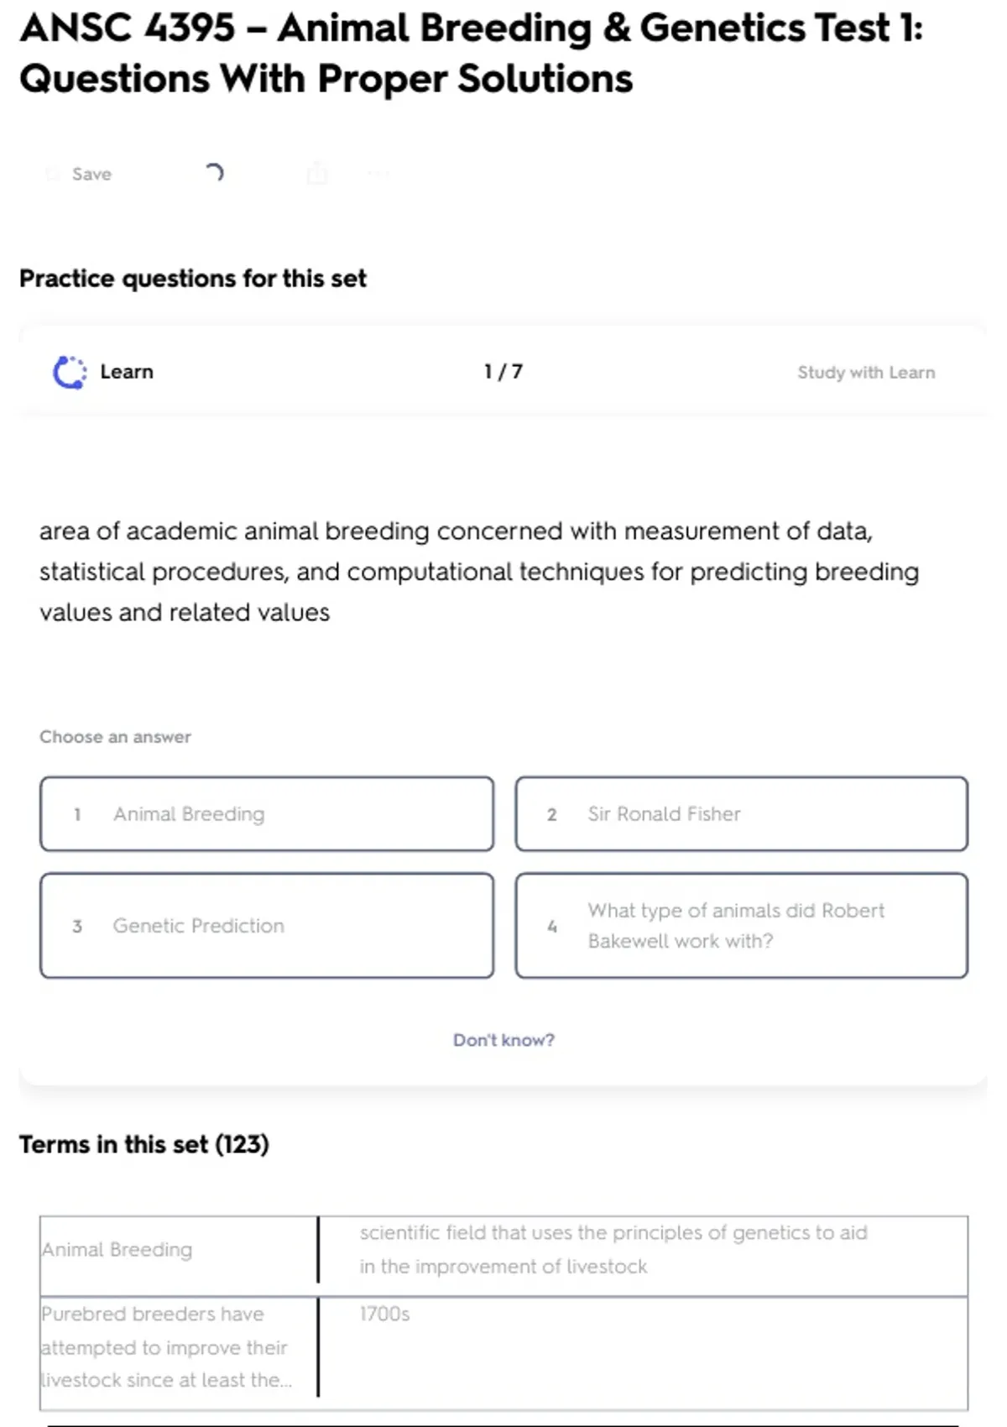Viewport: 1007px width, 1427px height.
Task: Open the three-dot more options menu
Action: tap(378, 174)
